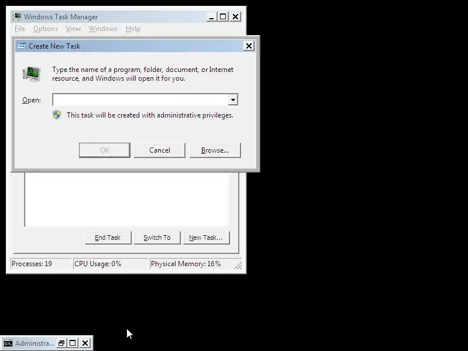Image resolution: width=468 pixels, height=351 pixels.
Task: Close the Windows Task Manager window
Action: point(236,17)
